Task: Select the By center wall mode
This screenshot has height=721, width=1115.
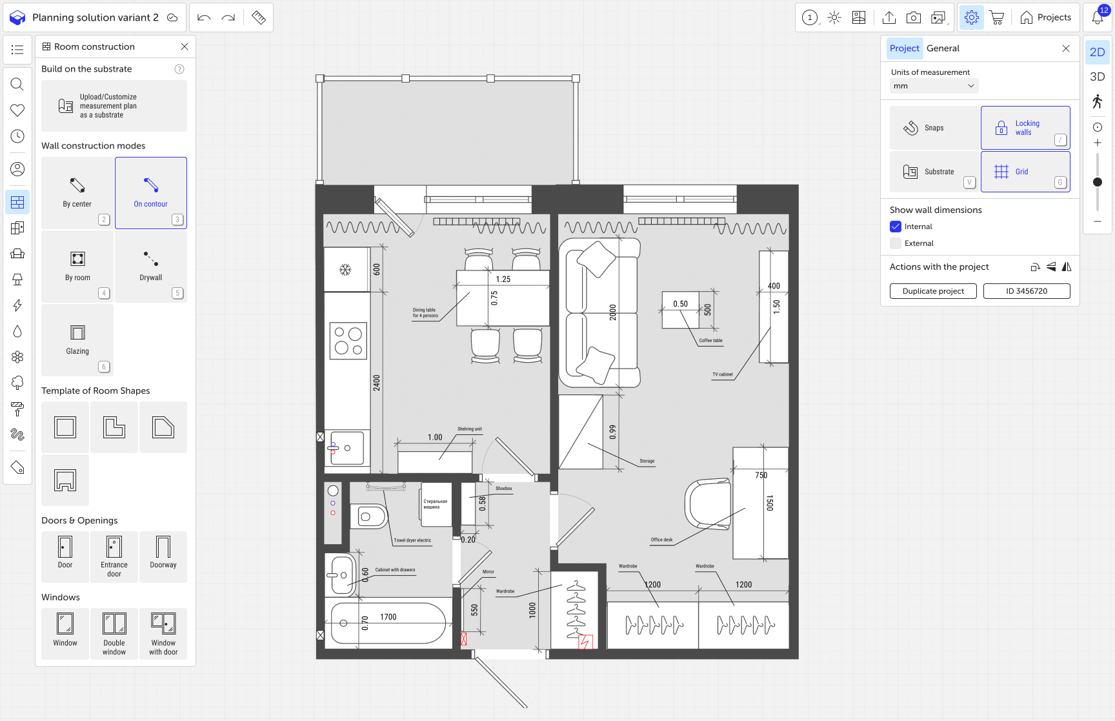Action: tap(77, 193)
